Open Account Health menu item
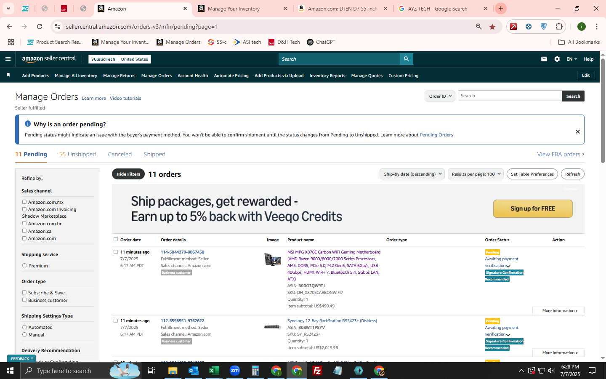 point(193,76)
